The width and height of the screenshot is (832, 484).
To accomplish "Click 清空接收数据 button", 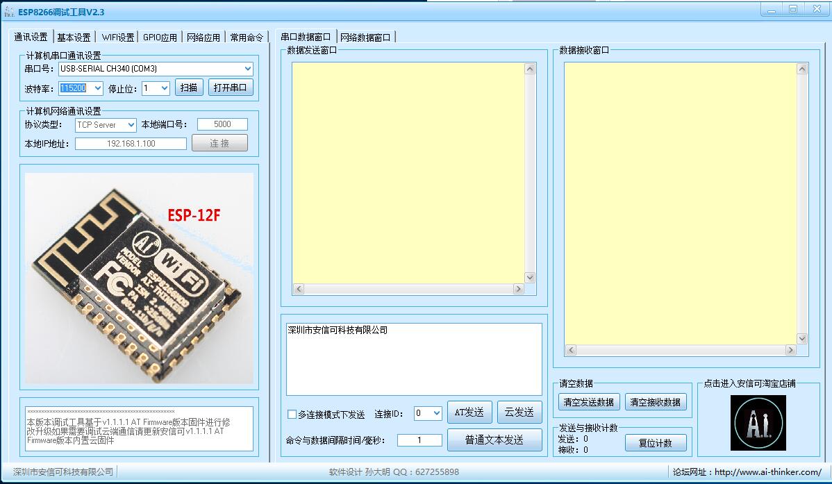I will pos(656,402).
